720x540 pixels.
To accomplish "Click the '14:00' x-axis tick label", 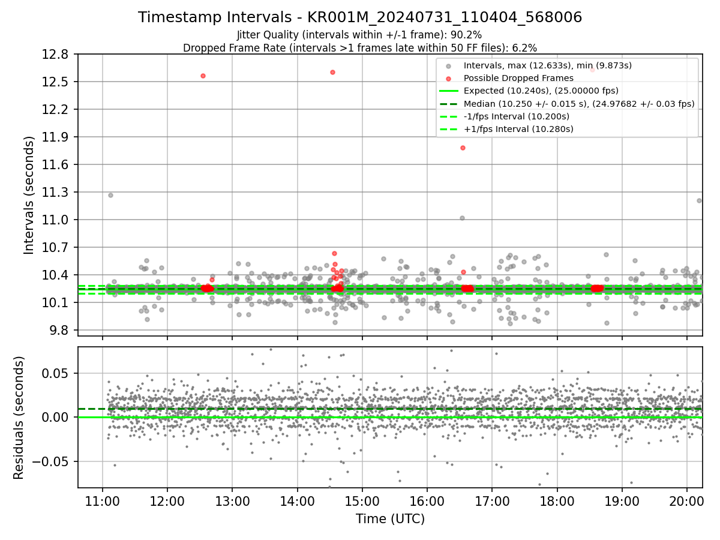I will tap(297, 500).
